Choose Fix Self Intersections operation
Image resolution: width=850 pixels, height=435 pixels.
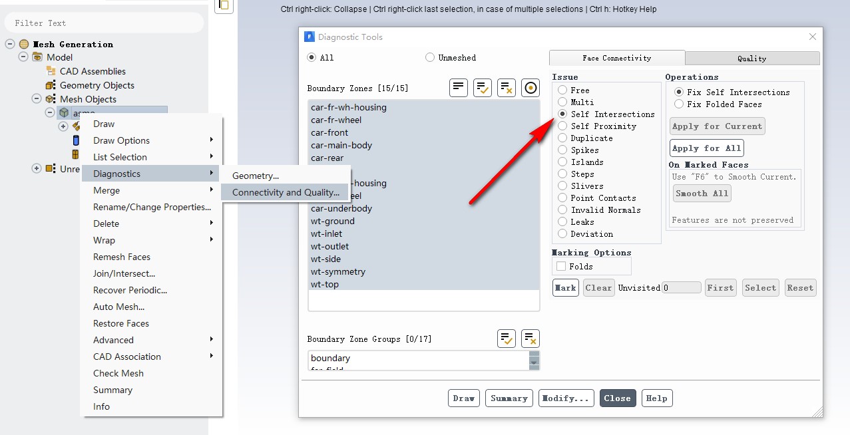pyautogui.click(x=679, y=92)
